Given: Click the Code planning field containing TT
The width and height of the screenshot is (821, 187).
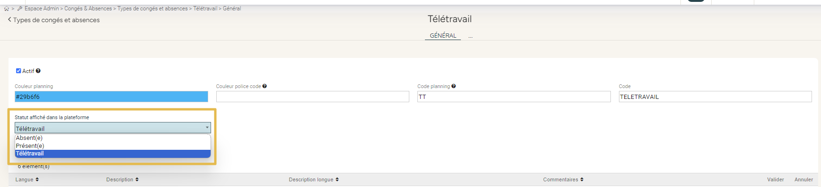Looking at the screenshot, I should point(514,97).
